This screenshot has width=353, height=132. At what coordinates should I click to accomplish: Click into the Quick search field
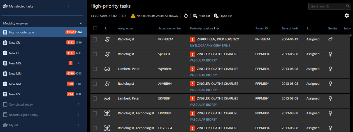coord(326,6)
